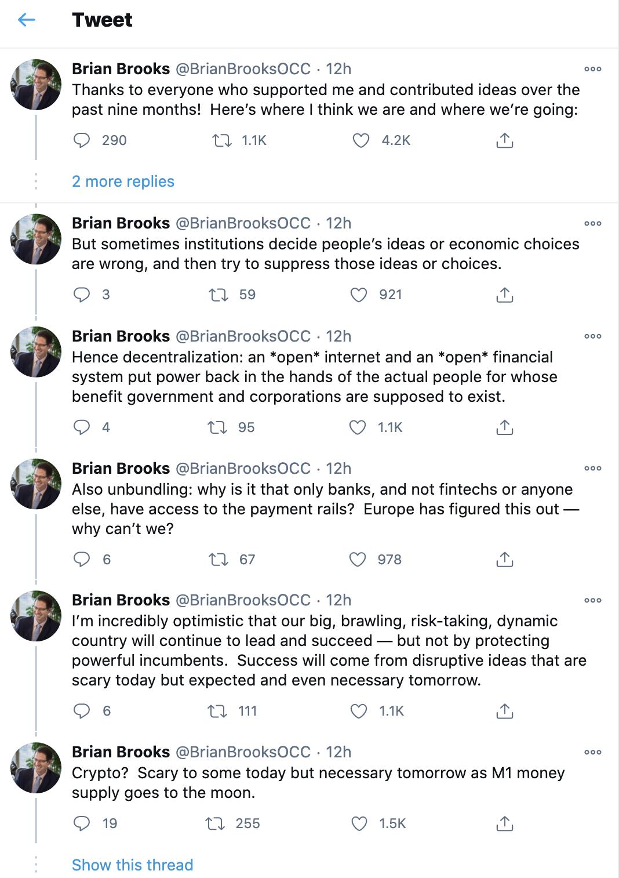Open more options on 'Hence decentralization' tweet
The width and height of the screenshot is (619, 878).
click(592, 336)
